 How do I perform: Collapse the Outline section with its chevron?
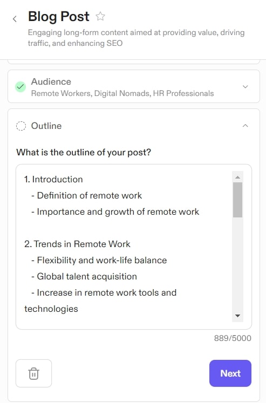(245, 126)
